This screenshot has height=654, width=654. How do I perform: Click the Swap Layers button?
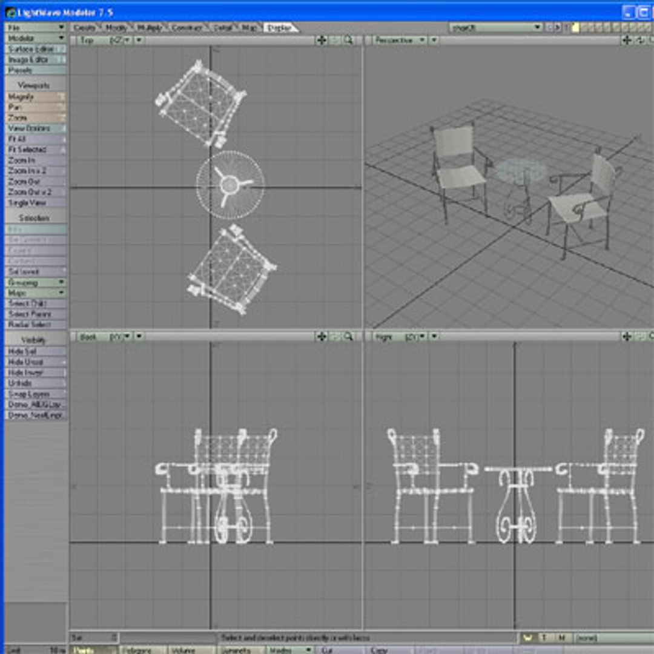click(36, 394)
